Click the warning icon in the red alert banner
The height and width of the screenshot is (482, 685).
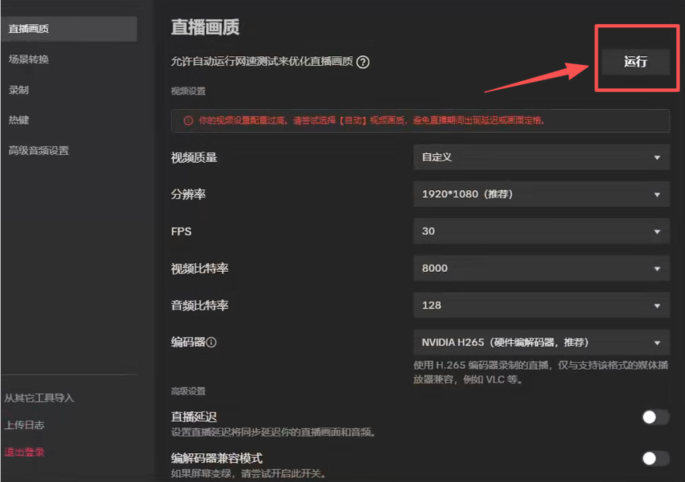click(189, 120)
